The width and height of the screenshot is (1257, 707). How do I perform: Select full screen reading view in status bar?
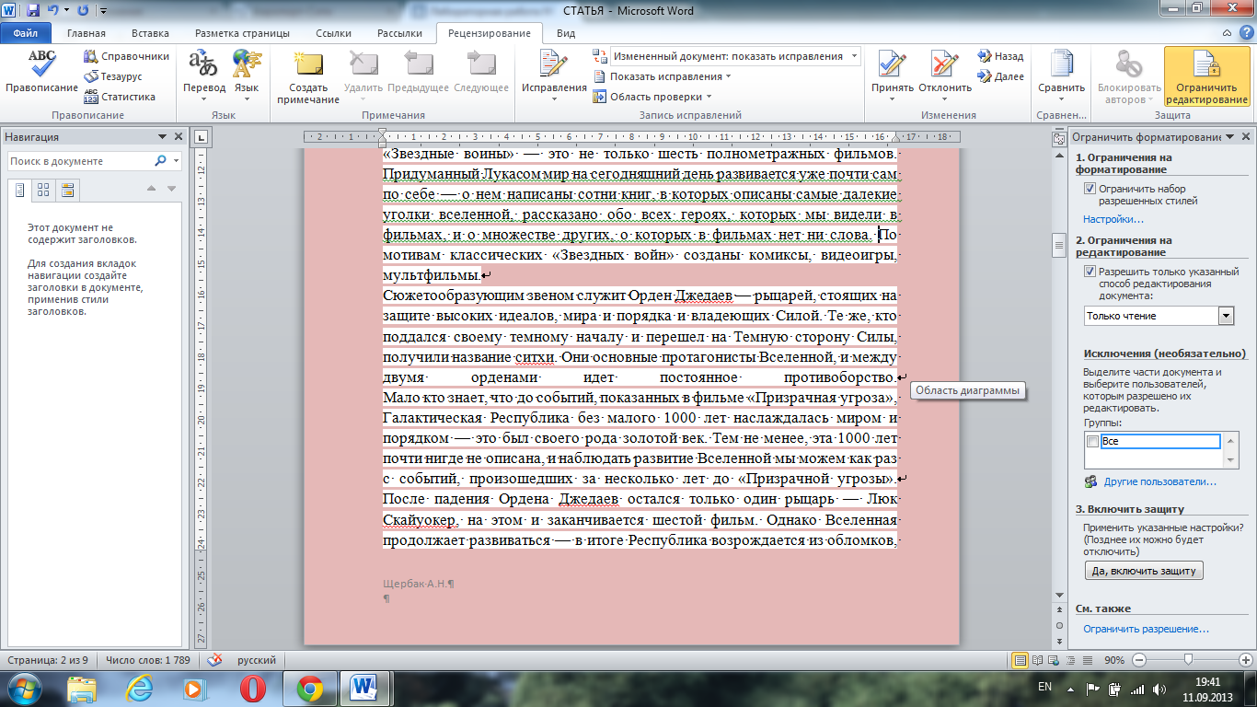pos(1036,660)
